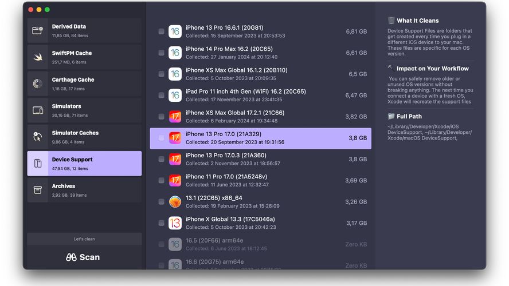Toggle the 13.1 (22C65) x86_64 checkbox
The height and width of the screenshot is (286, 509).
point(161,202)
